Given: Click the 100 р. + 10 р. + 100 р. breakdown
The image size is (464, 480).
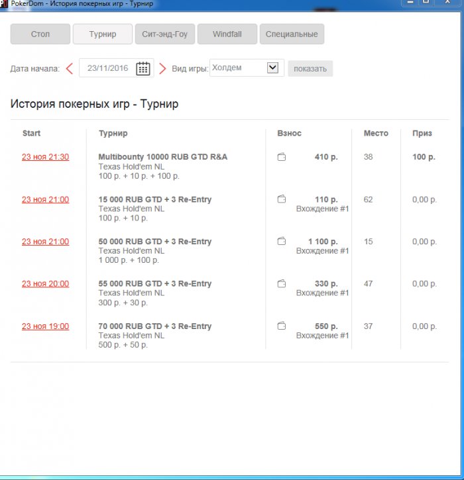Looking at the screenshot, I should pyautogui.click(x=139, y=176).
